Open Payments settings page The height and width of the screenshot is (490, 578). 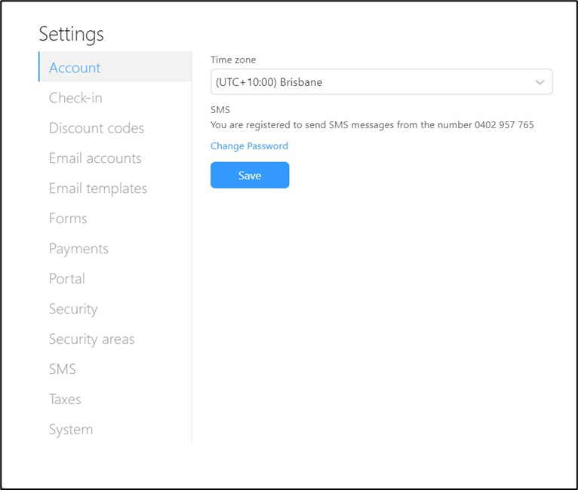(x=79, y=249)
